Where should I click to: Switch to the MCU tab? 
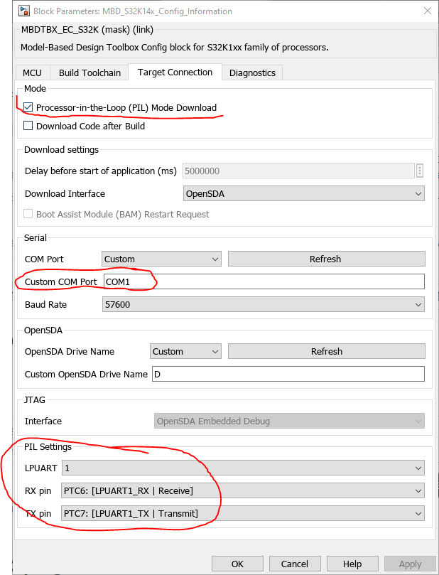pyautogui.click(x=32, y=72)
